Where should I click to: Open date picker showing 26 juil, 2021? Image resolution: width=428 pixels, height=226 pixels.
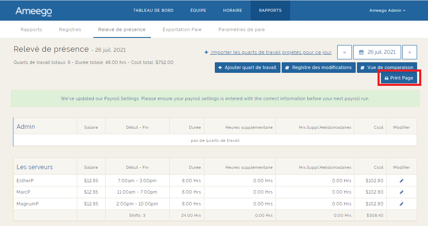[x=377, y=52]
